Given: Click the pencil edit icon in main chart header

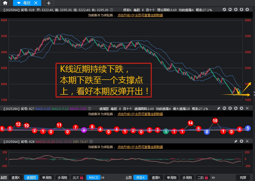Looking at the screenshot, I should [x=224, y=10].
